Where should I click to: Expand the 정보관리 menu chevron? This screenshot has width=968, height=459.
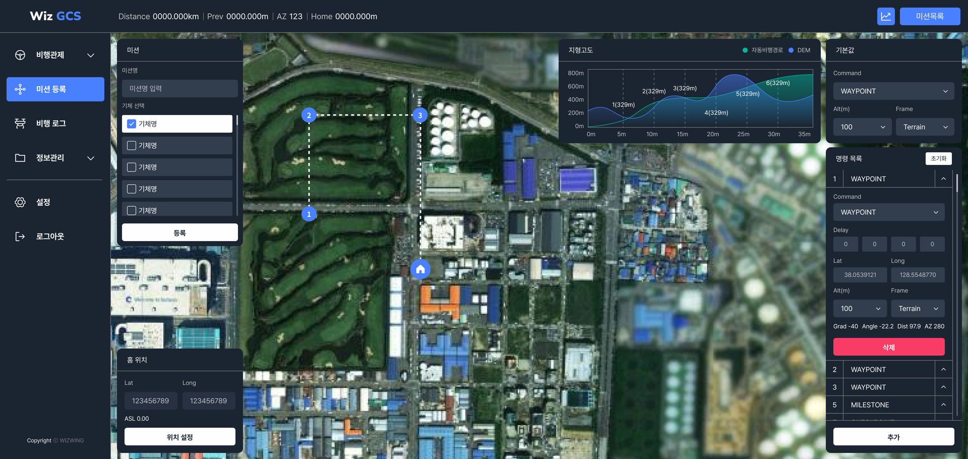(x=91, y=158)
